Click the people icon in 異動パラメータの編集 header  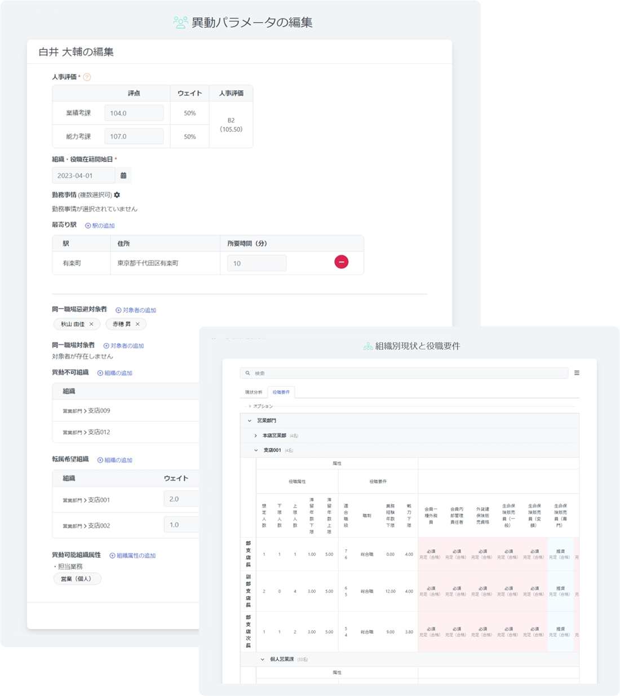tap(180, 23)
